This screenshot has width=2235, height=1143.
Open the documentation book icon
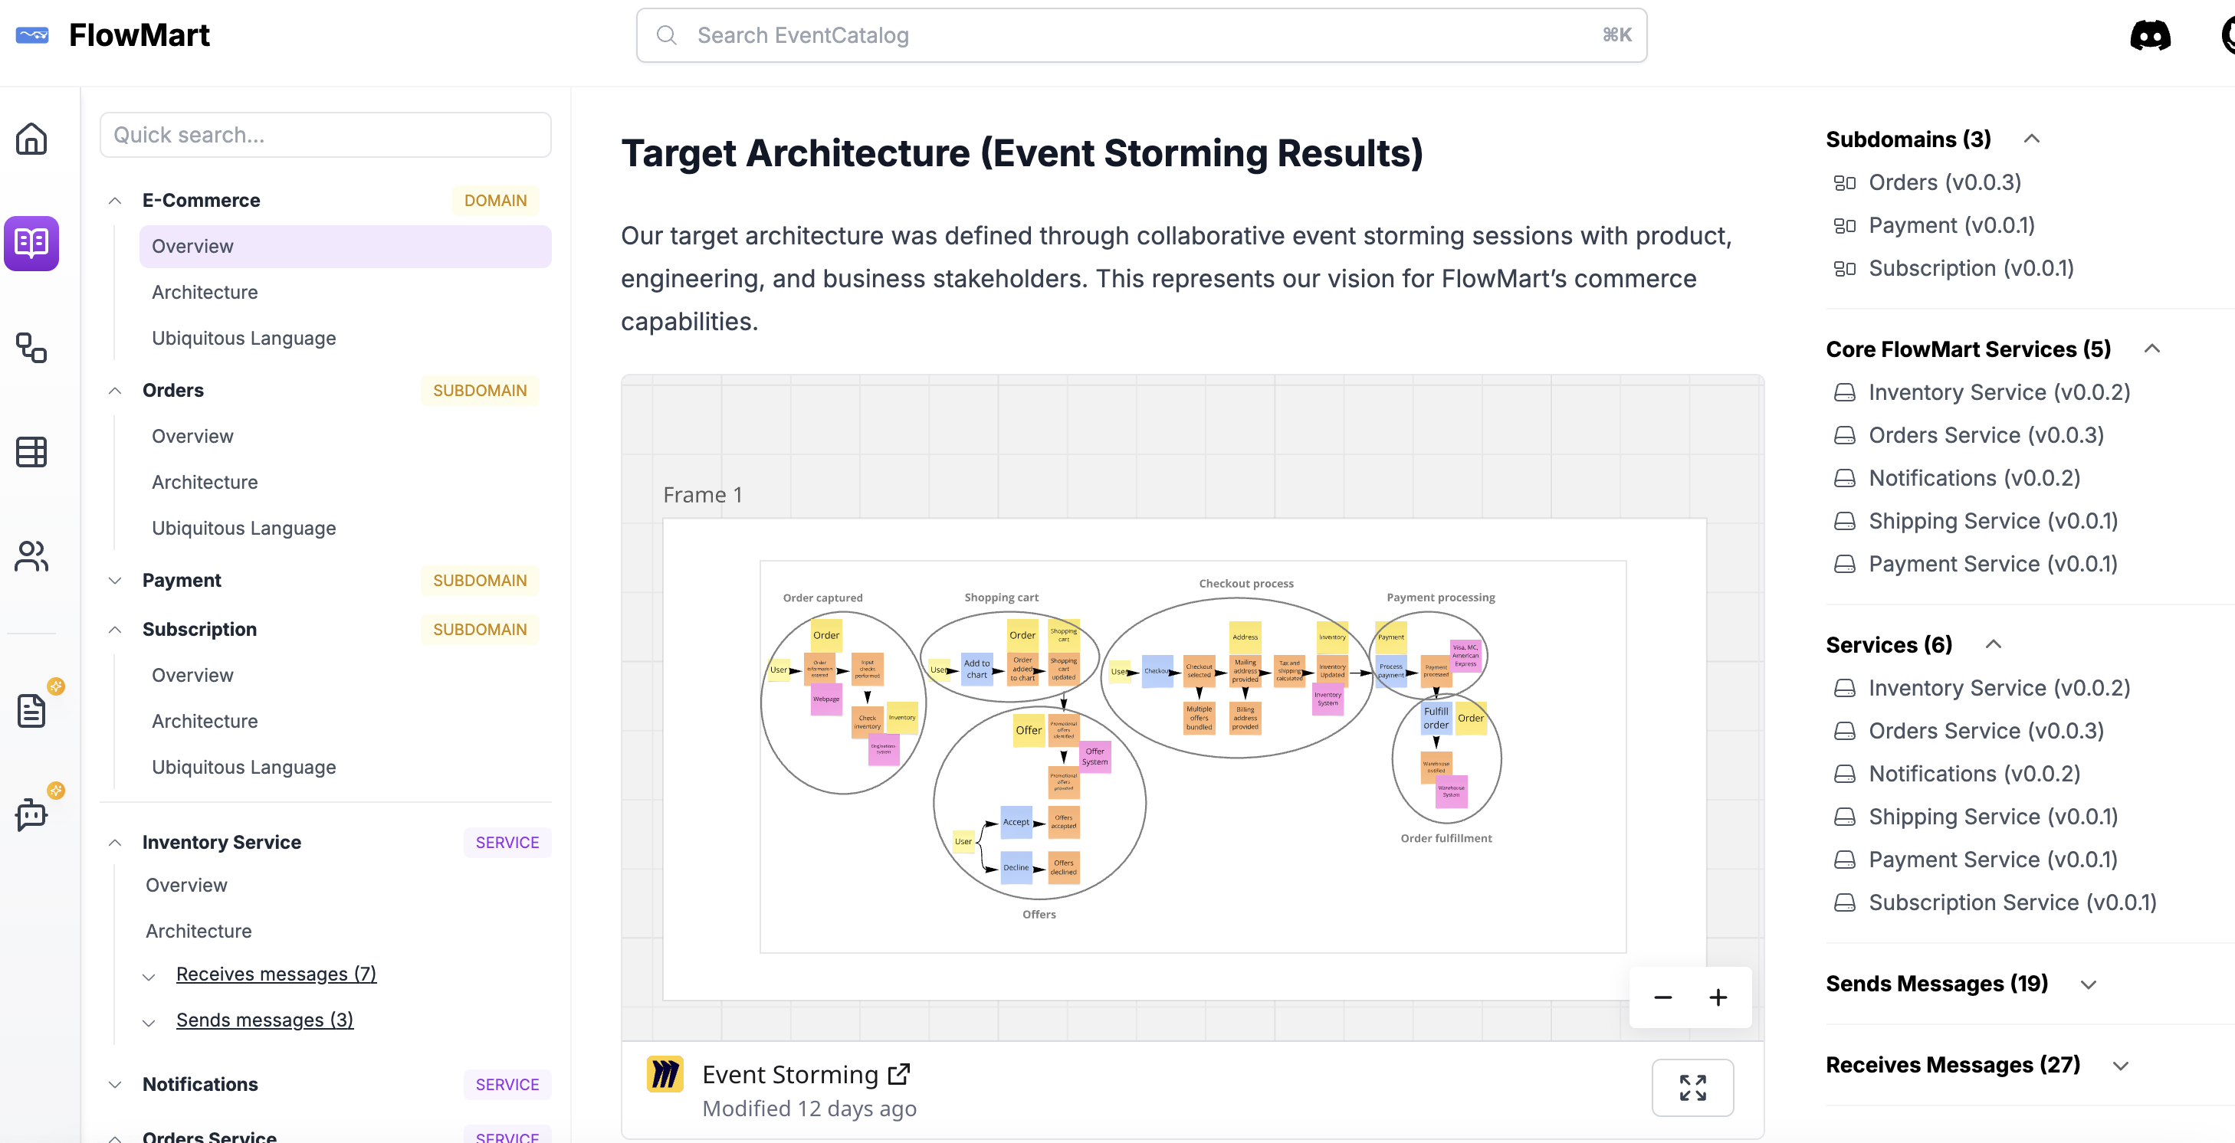(x=31, y=243)
